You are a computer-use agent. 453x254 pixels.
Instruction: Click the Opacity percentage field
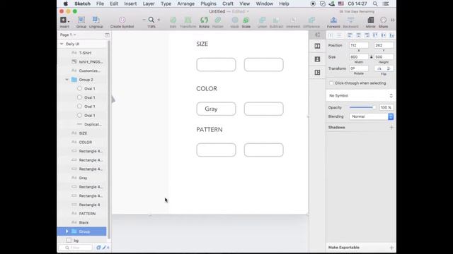click(386, 107)
